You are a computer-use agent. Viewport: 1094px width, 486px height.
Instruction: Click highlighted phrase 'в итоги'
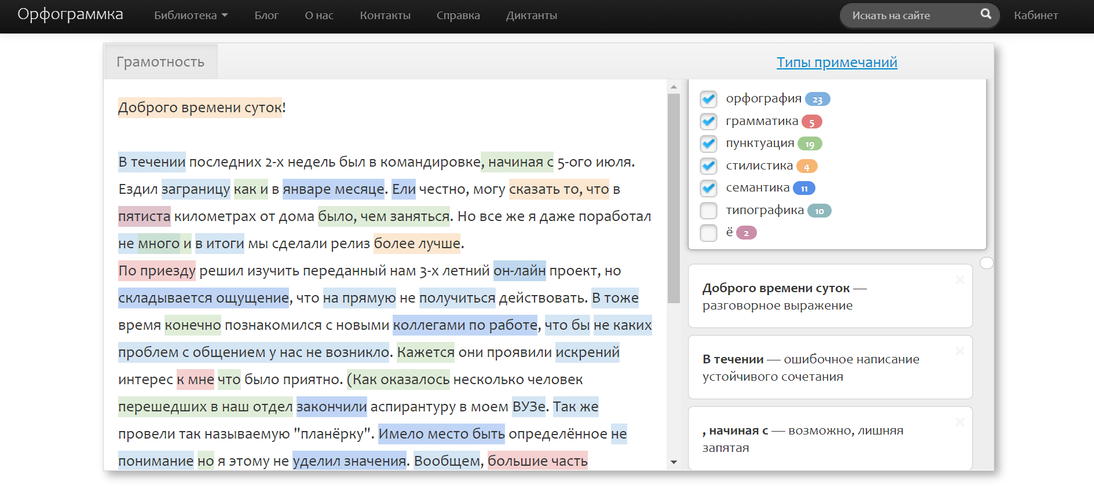(219, 244)
